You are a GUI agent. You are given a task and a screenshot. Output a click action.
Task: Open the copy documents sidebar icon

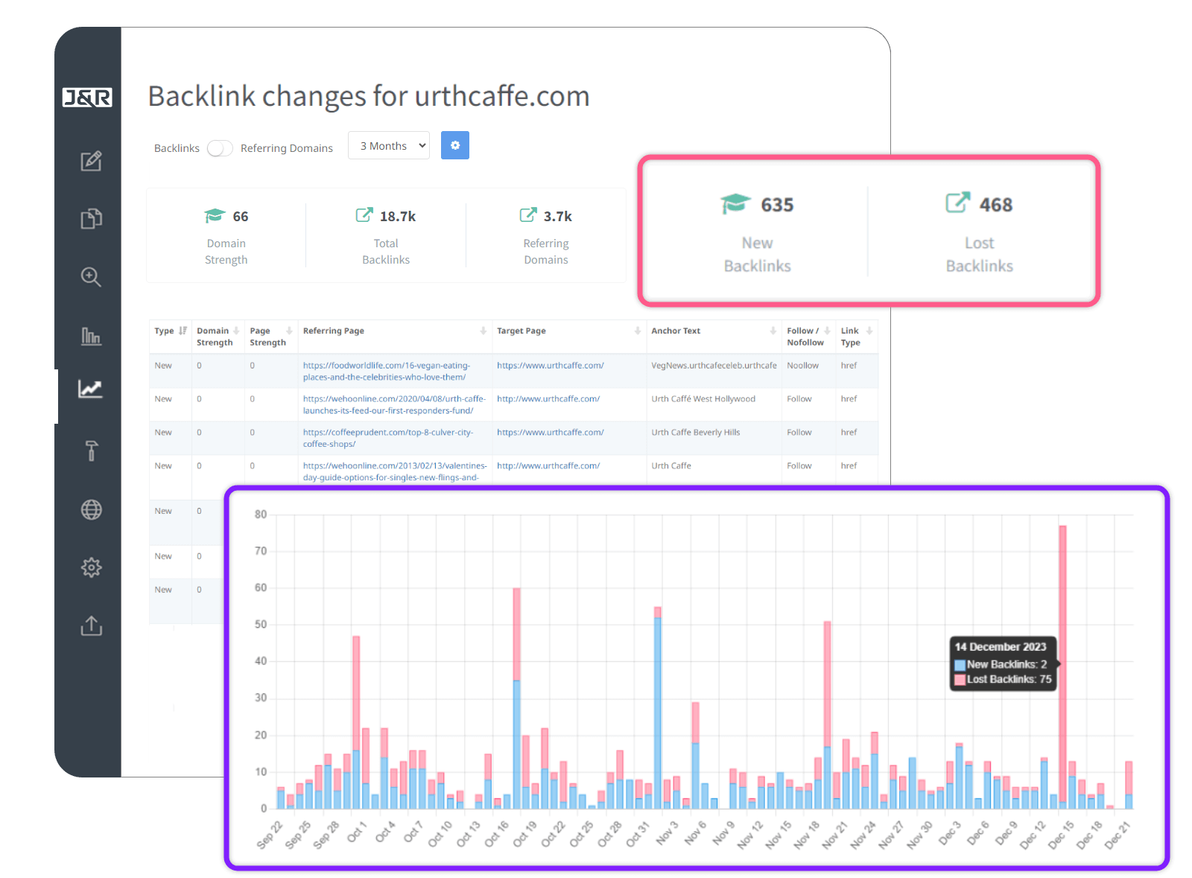point(91,219)
